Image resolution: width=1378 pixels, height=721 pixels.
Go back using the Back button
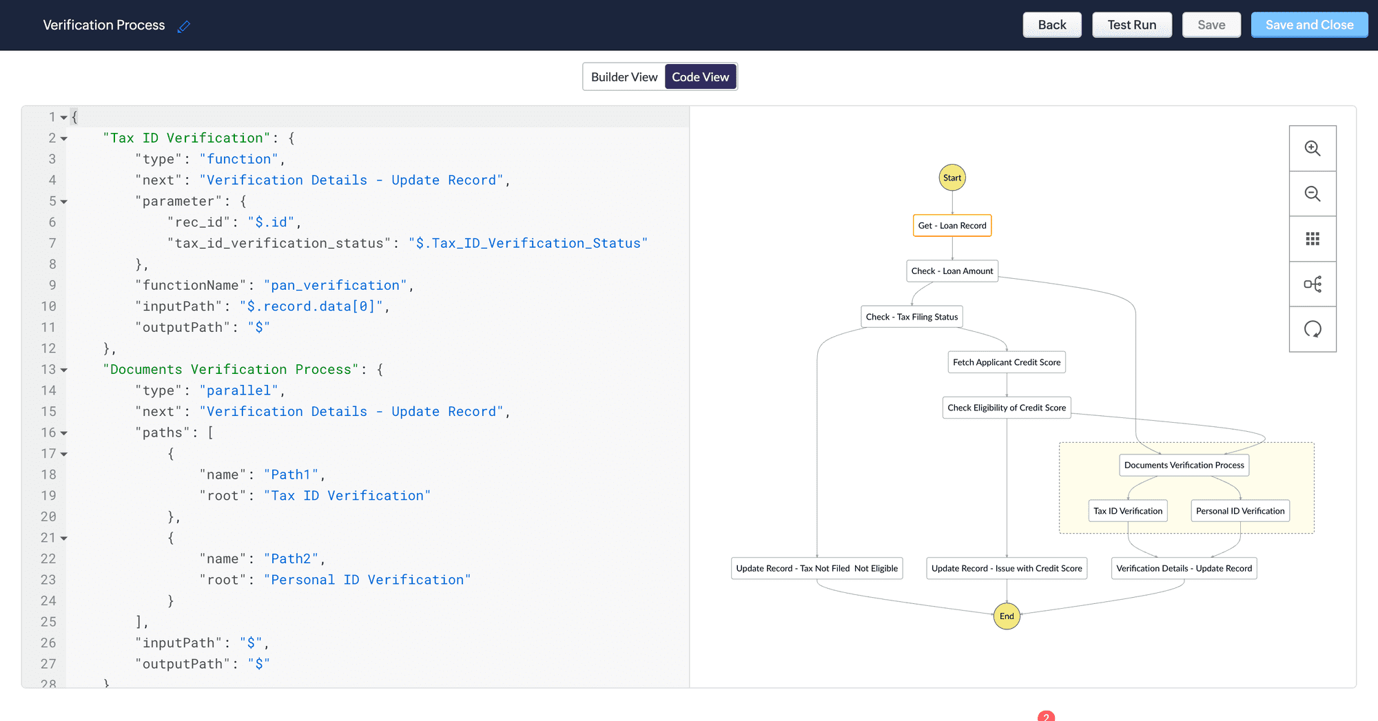(x=1051, y=25)
